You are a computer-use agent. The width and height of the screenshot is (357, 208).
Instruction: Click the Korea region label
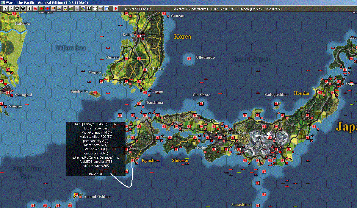pos(182,37)
